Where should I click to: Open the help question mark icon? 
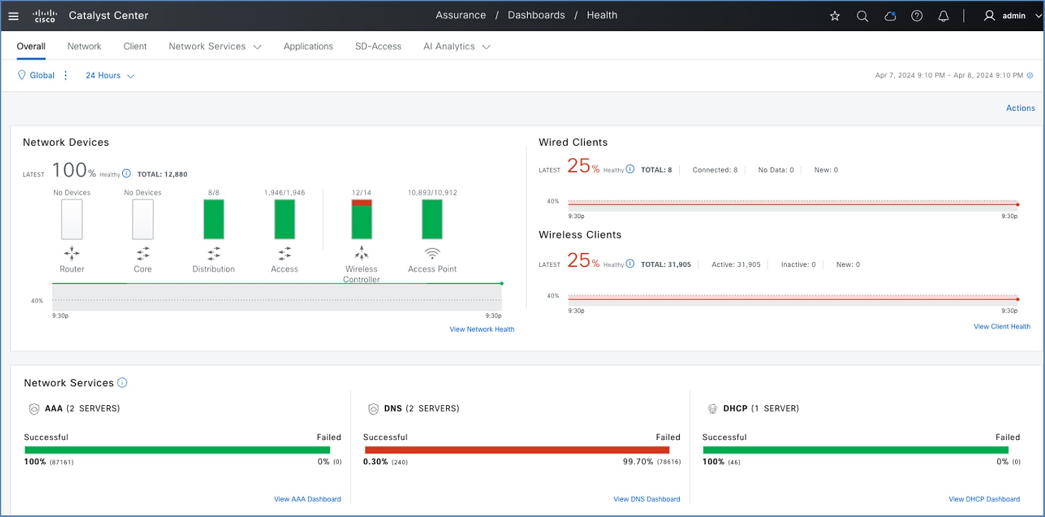[916, 16]
